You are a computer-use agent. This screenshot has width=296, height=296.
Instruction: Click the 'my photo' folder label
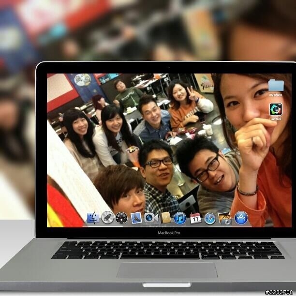[x=276, y=95]
